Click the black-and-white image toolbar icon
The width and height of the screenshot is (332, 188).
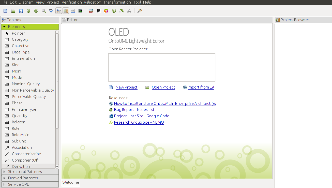99,11
